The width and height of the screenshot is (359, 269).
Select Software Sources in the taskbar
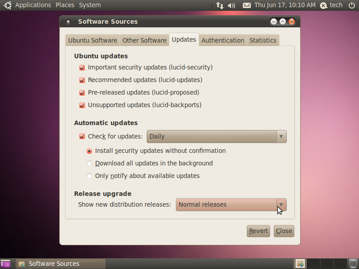tap(61, 264)
